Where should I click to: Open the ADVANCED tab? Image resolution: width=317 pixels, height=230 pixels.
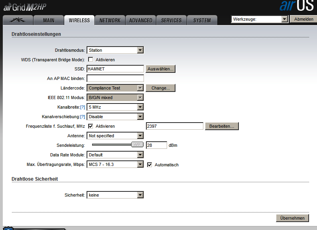(141, 20)
